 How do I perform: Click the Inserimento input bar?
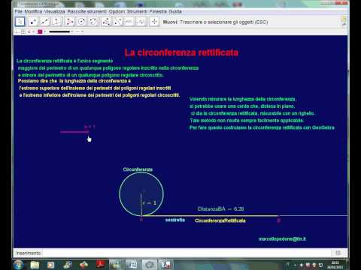pos(186,253)
